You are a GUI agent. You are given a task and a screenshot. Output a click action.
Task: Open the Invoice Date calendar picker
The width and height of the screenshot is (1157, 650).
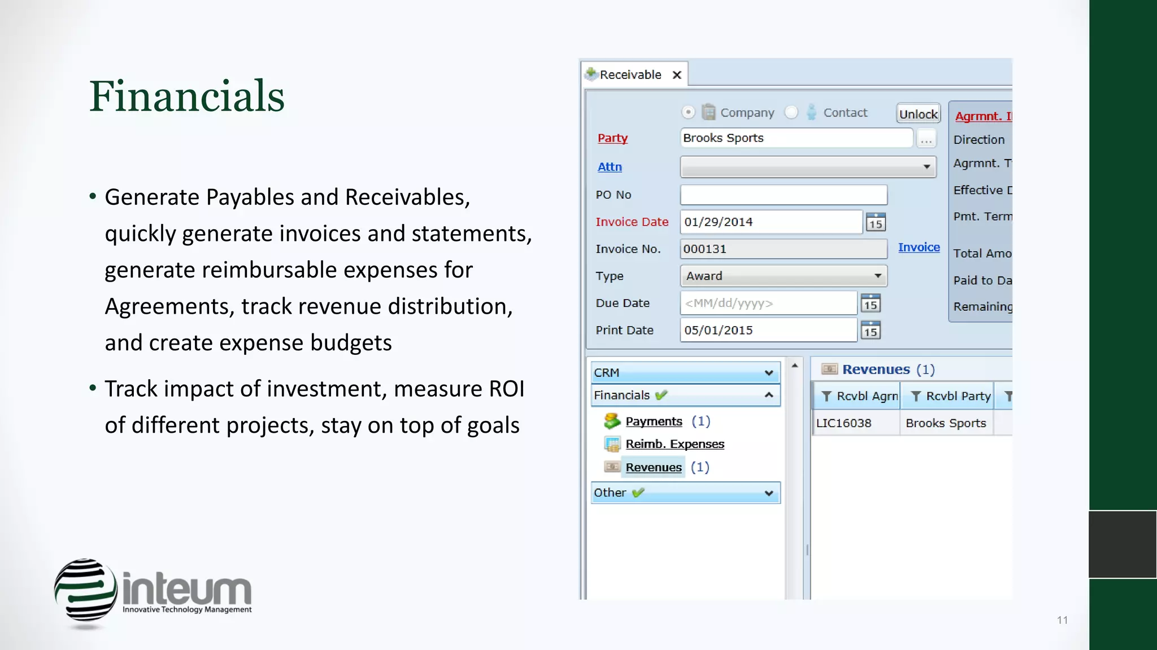pyautogui.click(x=876, y=222)
